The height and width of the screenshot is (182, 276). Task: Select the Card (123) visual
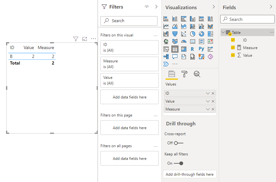point(193,41)
